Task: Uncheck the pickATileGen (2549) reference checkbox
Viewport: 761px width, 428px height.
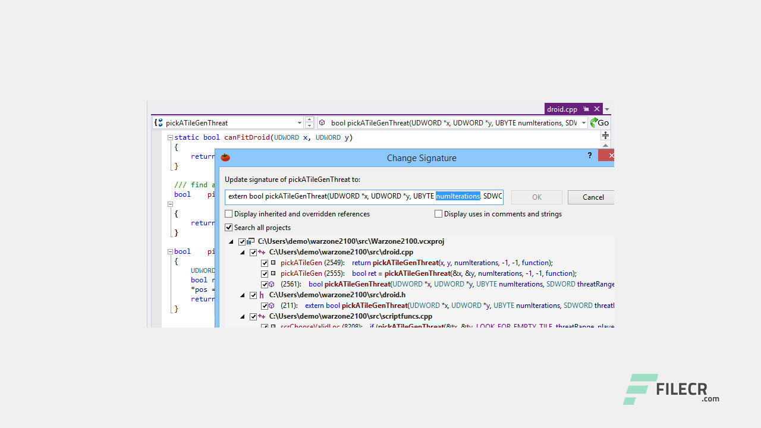Action: click(265, 263)
